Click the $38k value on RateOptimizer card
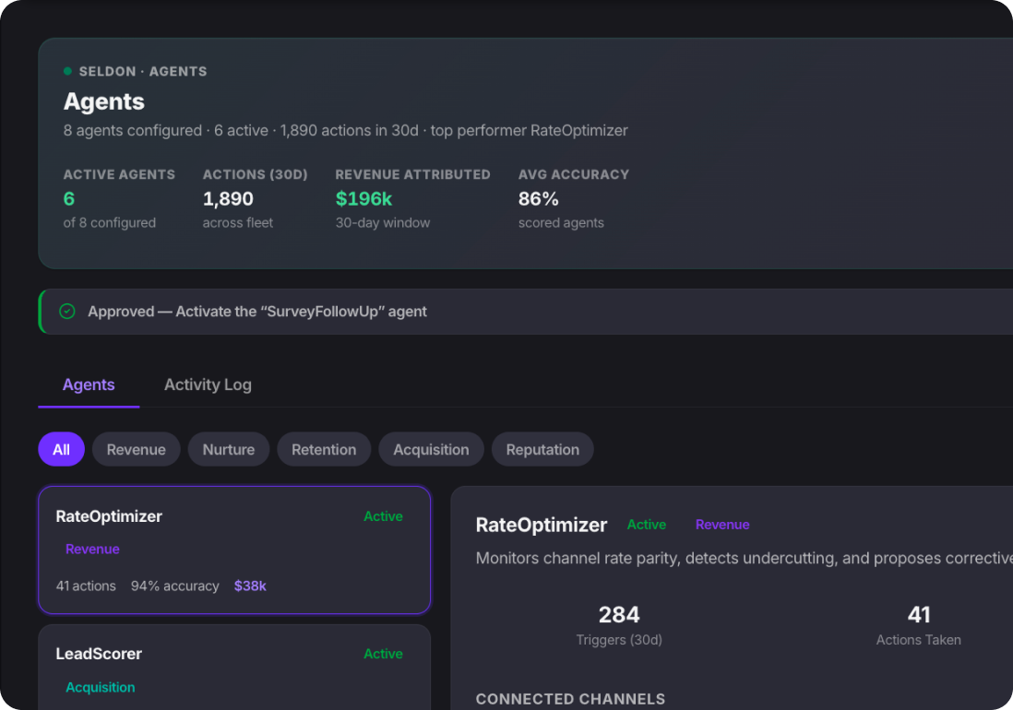This screenshot has height=710, width=1013. [250, 586]
